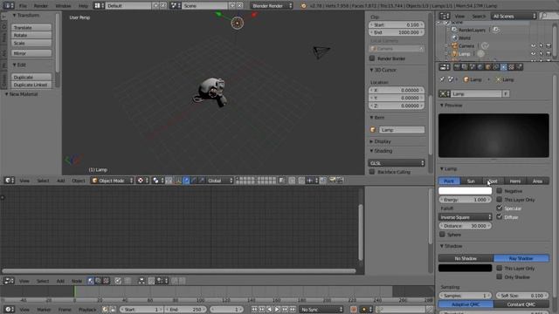Click the Timeline editor type icon
559x314 pixels.
(x=9, y=310)
